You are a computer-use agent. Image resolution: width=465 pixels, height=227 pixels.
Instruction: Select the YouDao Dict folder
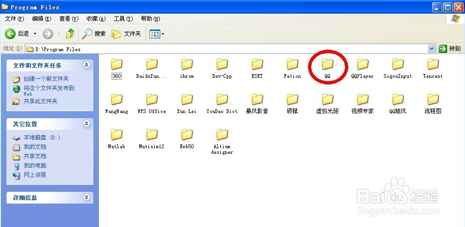pyautogui.click(x=222, y=104)
